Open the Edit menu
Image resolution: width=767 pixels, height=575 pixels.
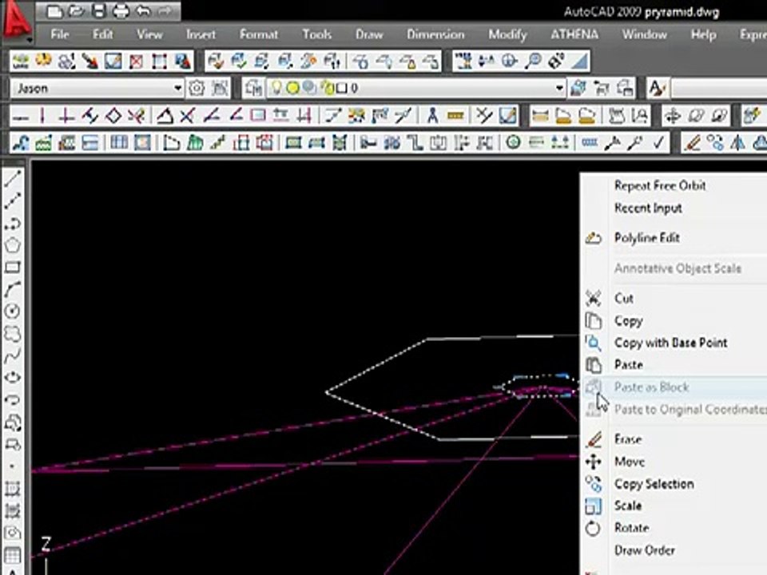point(103,34)
